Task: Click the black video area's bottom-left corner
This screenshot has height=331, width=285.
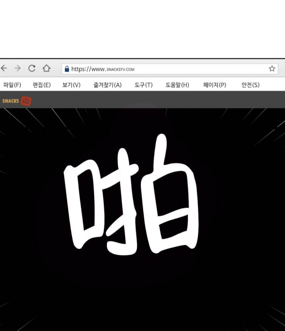Action: pyautogui.click(x=8, y=323)
